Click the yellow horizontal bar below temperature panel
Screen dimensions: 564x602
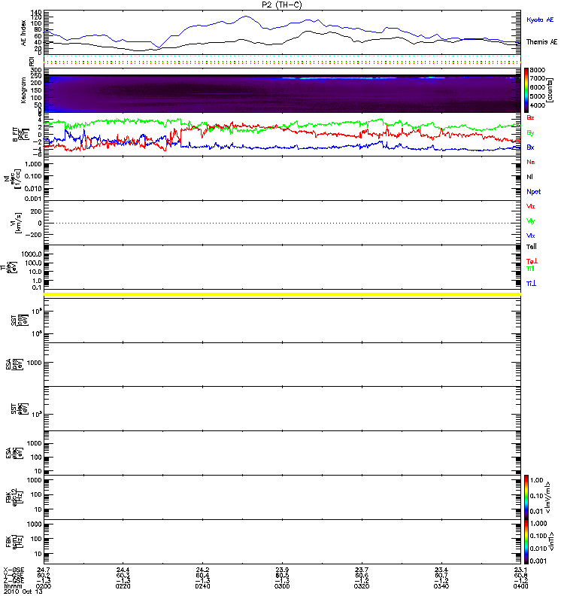pyautogui.click(x=282, y=294)
